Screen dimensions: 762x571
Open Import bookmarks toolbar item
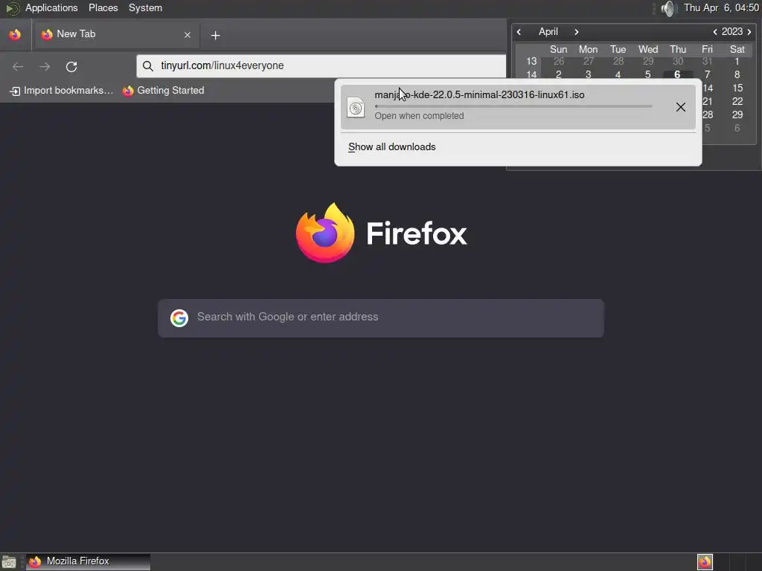(61, 91)
